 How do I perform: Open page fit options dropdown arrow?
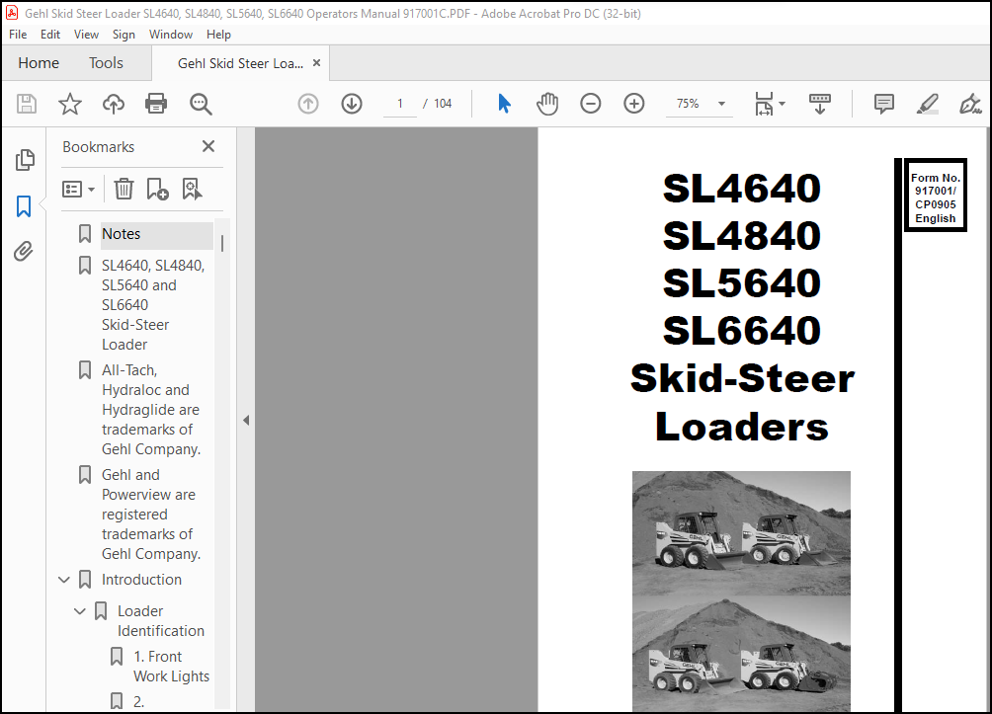(782, 104)
